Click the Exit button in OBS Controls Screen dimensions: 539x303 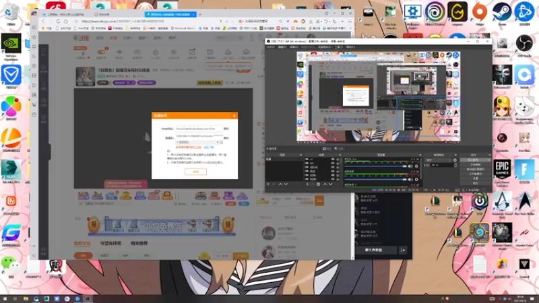click(x=476, y=183)
